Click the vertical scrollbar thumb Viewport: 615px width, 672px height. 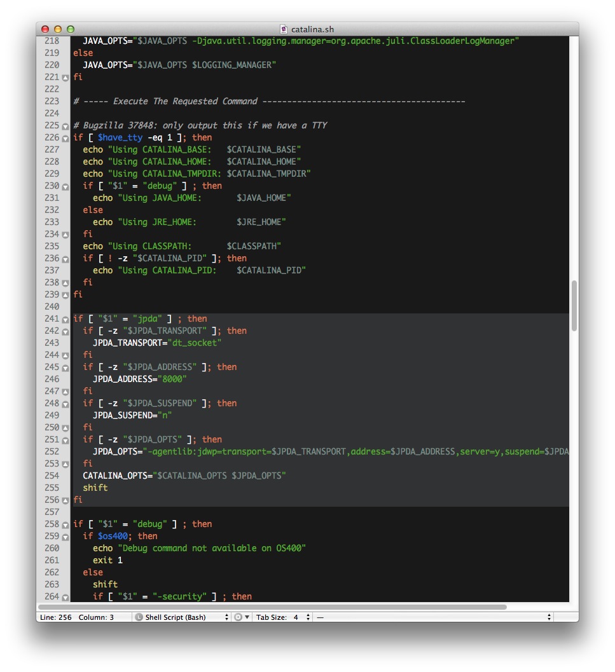574,306
